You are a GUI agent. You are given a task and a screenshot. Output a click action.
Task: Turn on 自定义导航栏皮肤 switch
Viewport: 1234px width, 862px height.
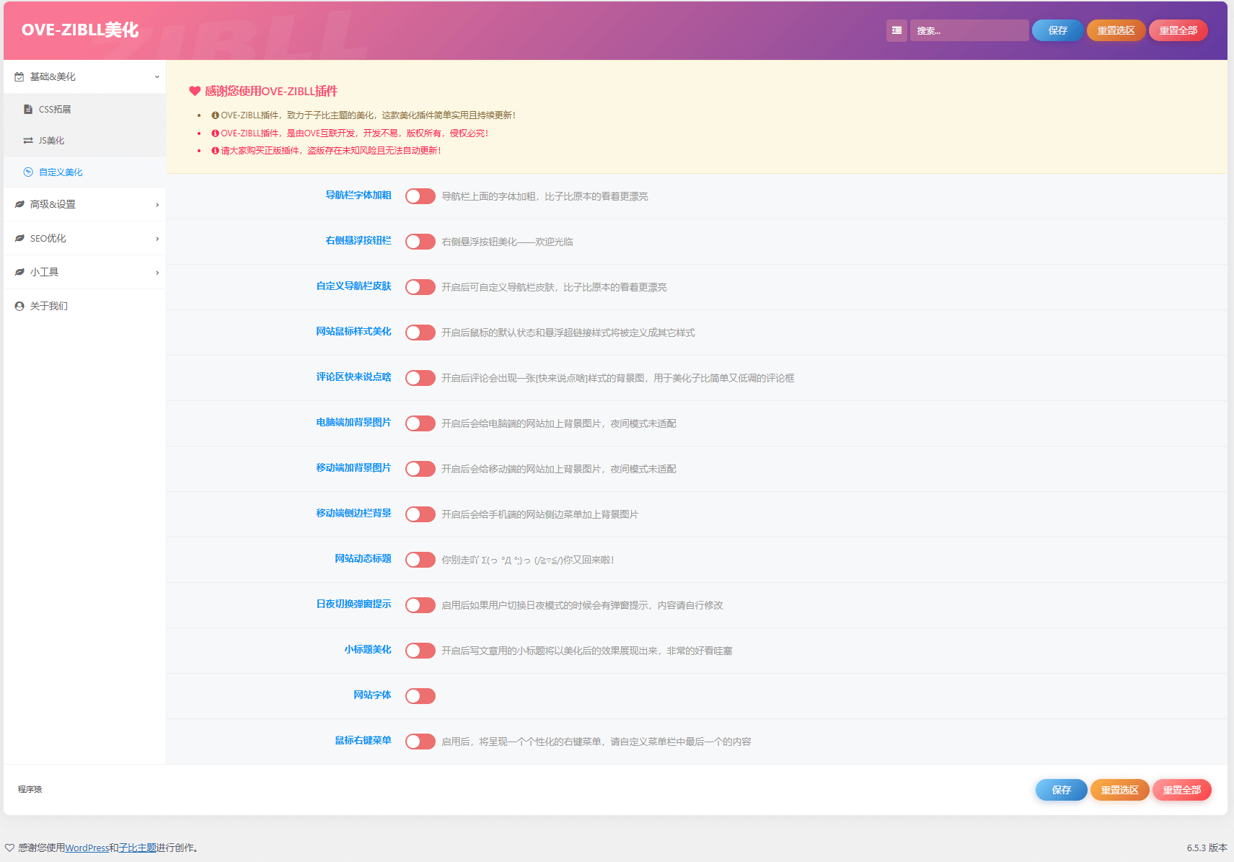pos(420,287)
